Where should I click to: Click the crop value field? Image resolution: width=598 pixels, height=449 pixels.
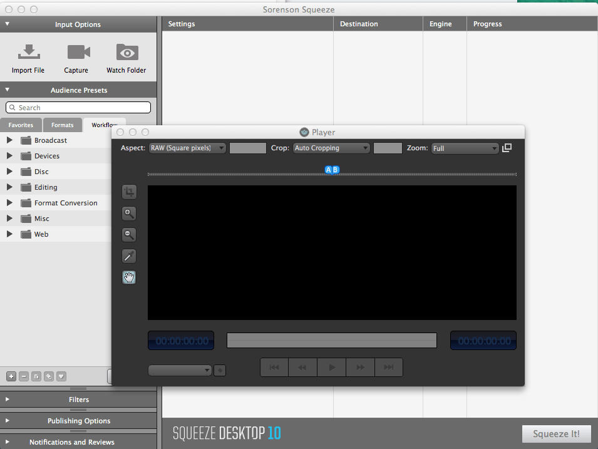tap(388, 148)
